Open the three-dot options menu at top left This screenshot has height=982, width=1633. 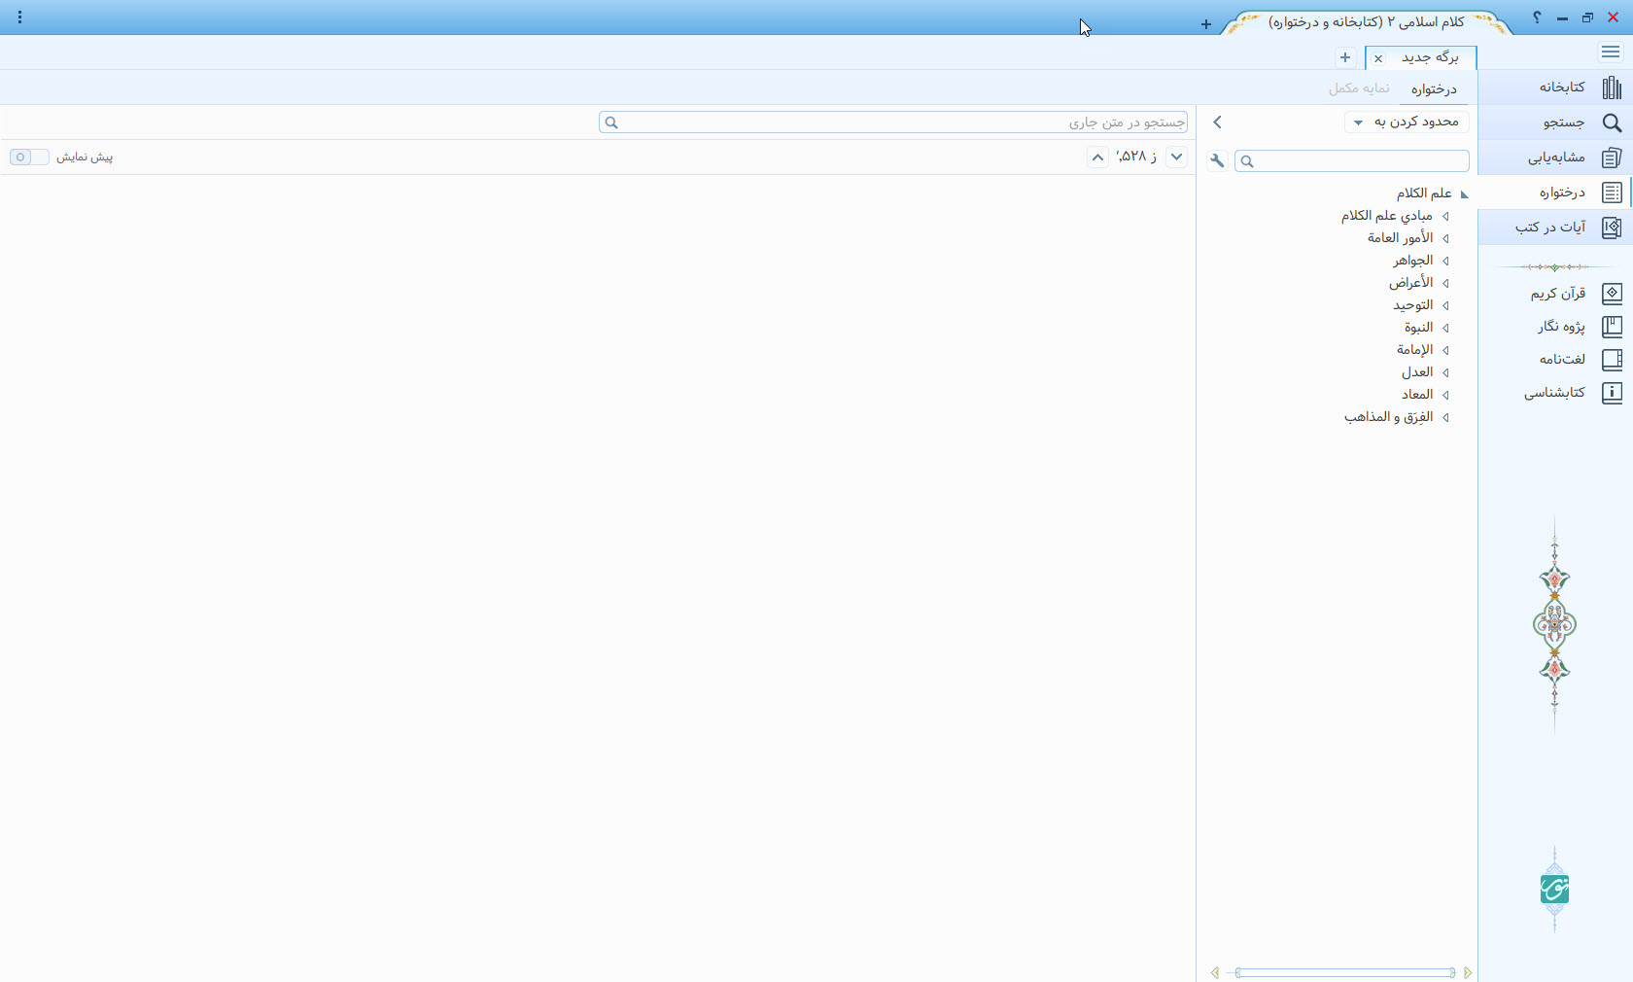click(x=19, y=18)
